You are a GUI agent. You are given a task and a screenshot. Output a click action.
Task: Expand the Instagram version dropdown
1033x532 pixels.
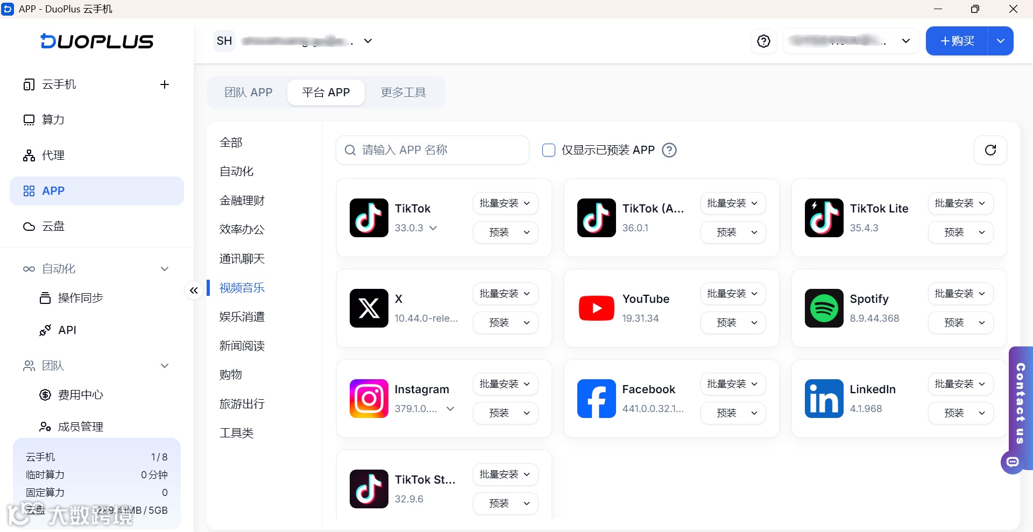[450, 409]
